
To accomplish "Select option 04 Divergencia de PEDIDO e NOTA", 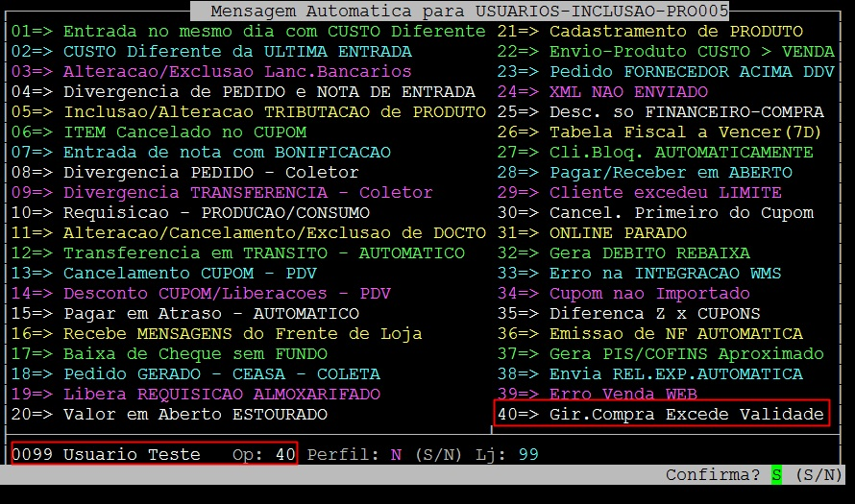I will 243,92.
